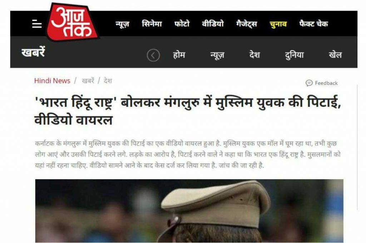
Task: Go to the वीडियो section
Action: (213, 24)
